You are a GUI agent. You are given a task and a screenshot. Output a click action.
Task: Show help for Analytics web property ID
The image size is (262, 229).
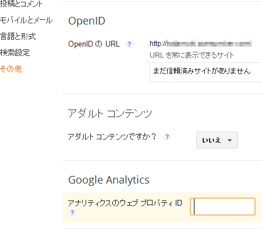pos(72,213)
